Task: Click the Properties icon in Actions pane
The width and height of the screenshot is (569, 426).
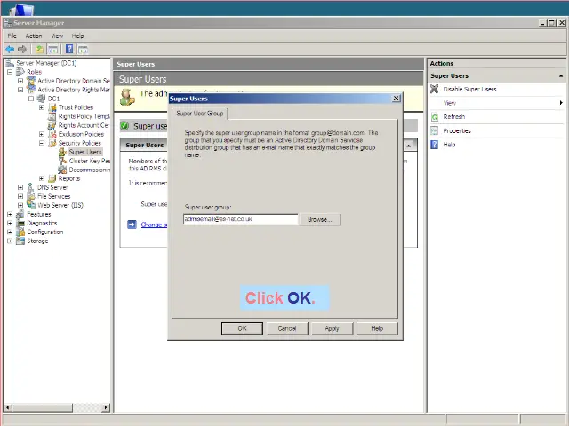Action: [x=435, y=130]
